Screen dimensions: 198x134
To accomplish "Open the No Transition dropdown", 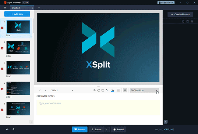I will [144, 90].
